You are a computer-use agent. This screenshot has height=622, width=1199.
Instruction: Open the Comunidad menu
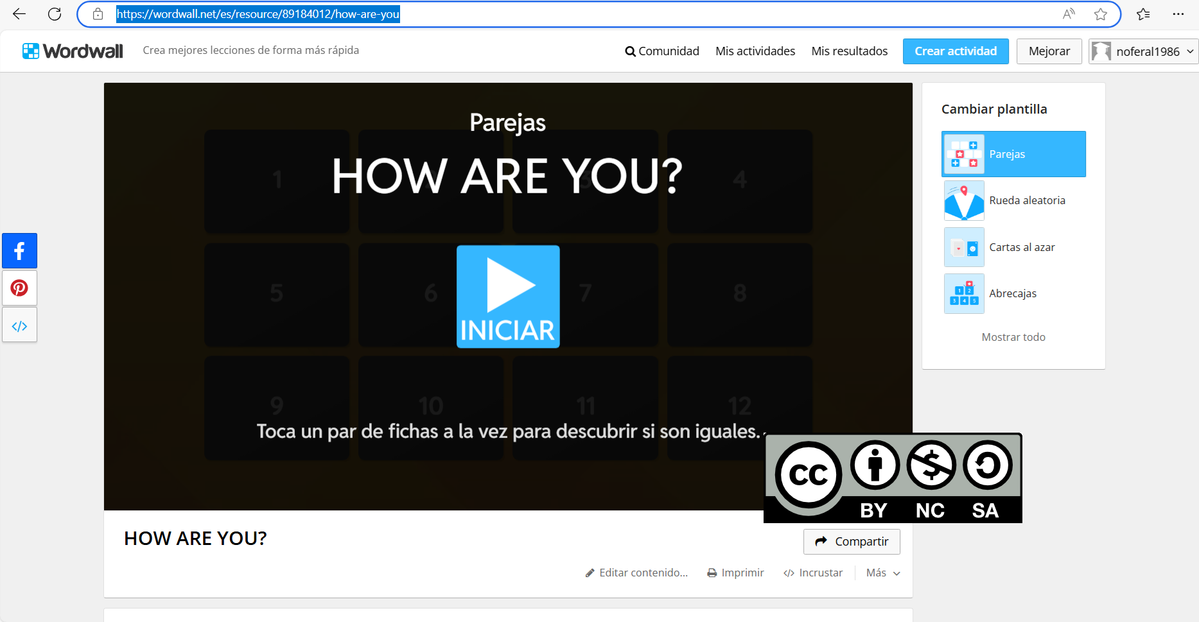click(x=662, y=51)
